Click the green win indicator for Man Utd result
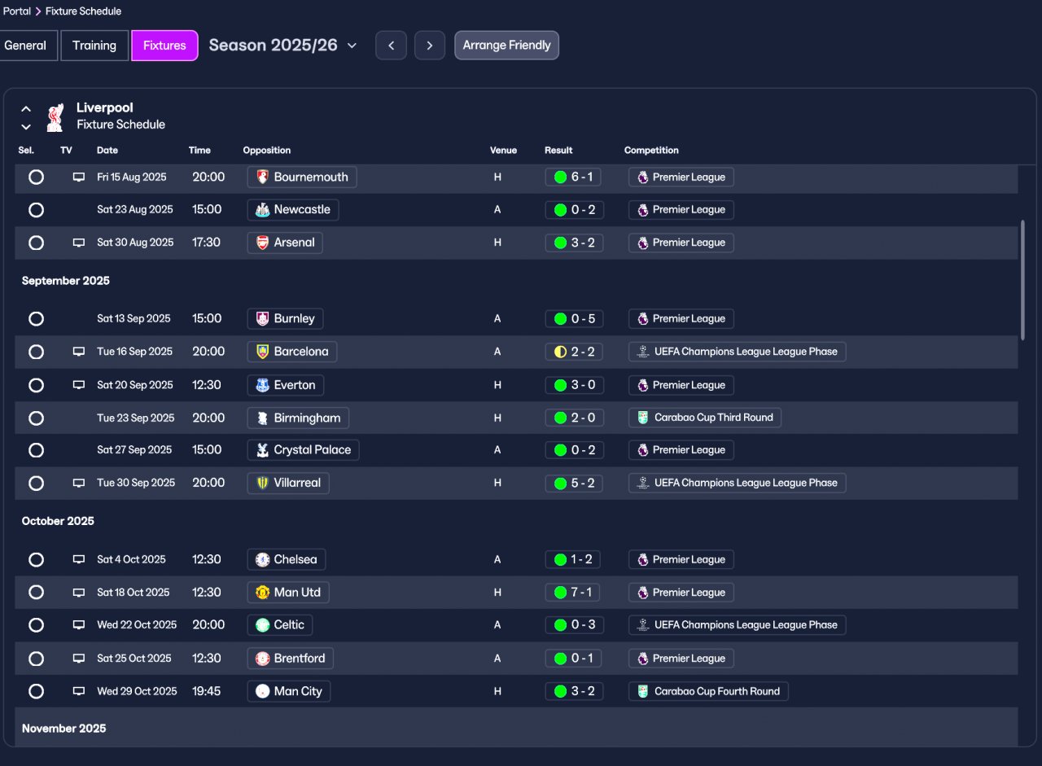Image resolution: width=1042 pixels, height=766 pixels. click(x=560, y=593)
